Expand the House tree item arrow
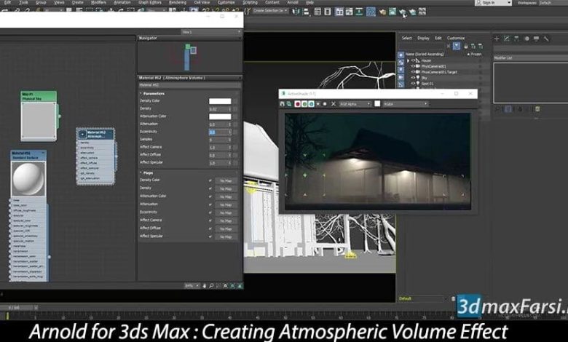This screenshot has width=568, height=342. 408,61
